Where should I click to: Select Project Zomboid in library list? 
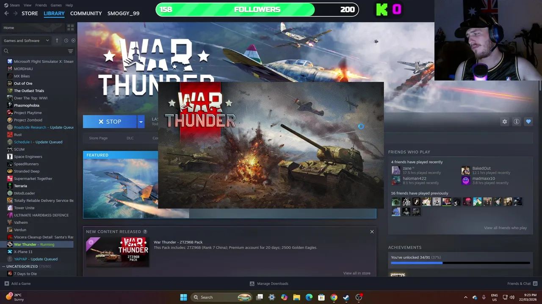point(28,120)
